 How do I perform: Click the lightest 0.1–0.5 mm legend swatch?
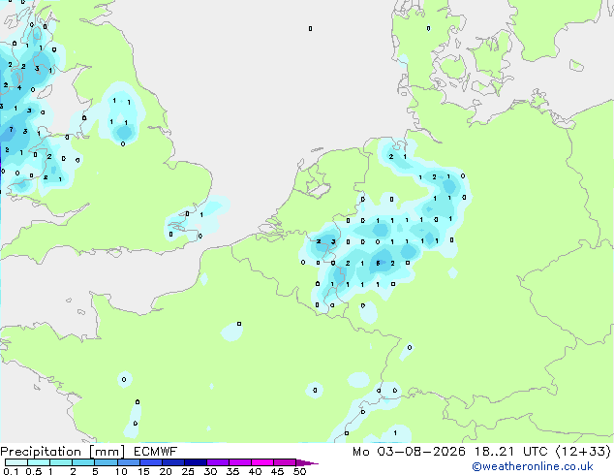click(16, 462)
